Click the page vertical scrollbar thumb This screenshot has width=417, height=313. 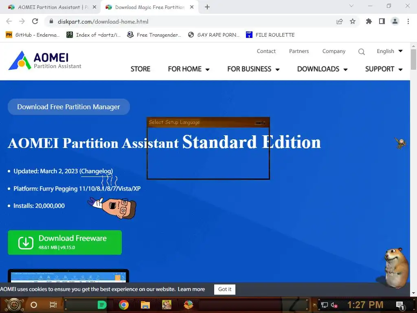click(x=413, y=59)
